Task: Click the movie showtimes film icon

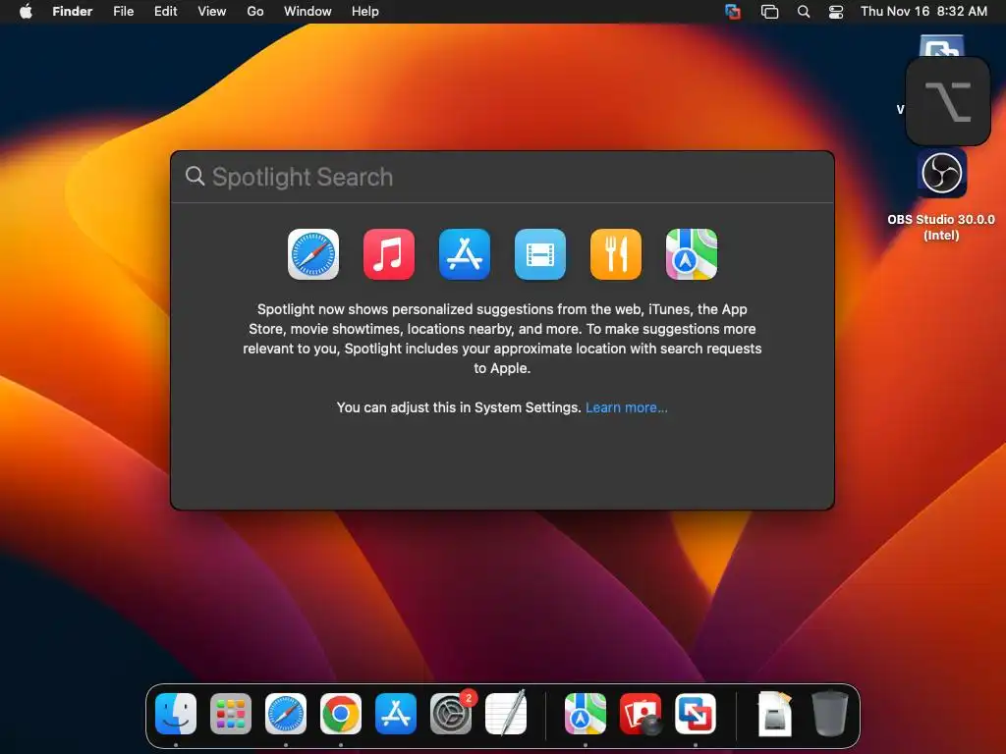Action: 540,254
